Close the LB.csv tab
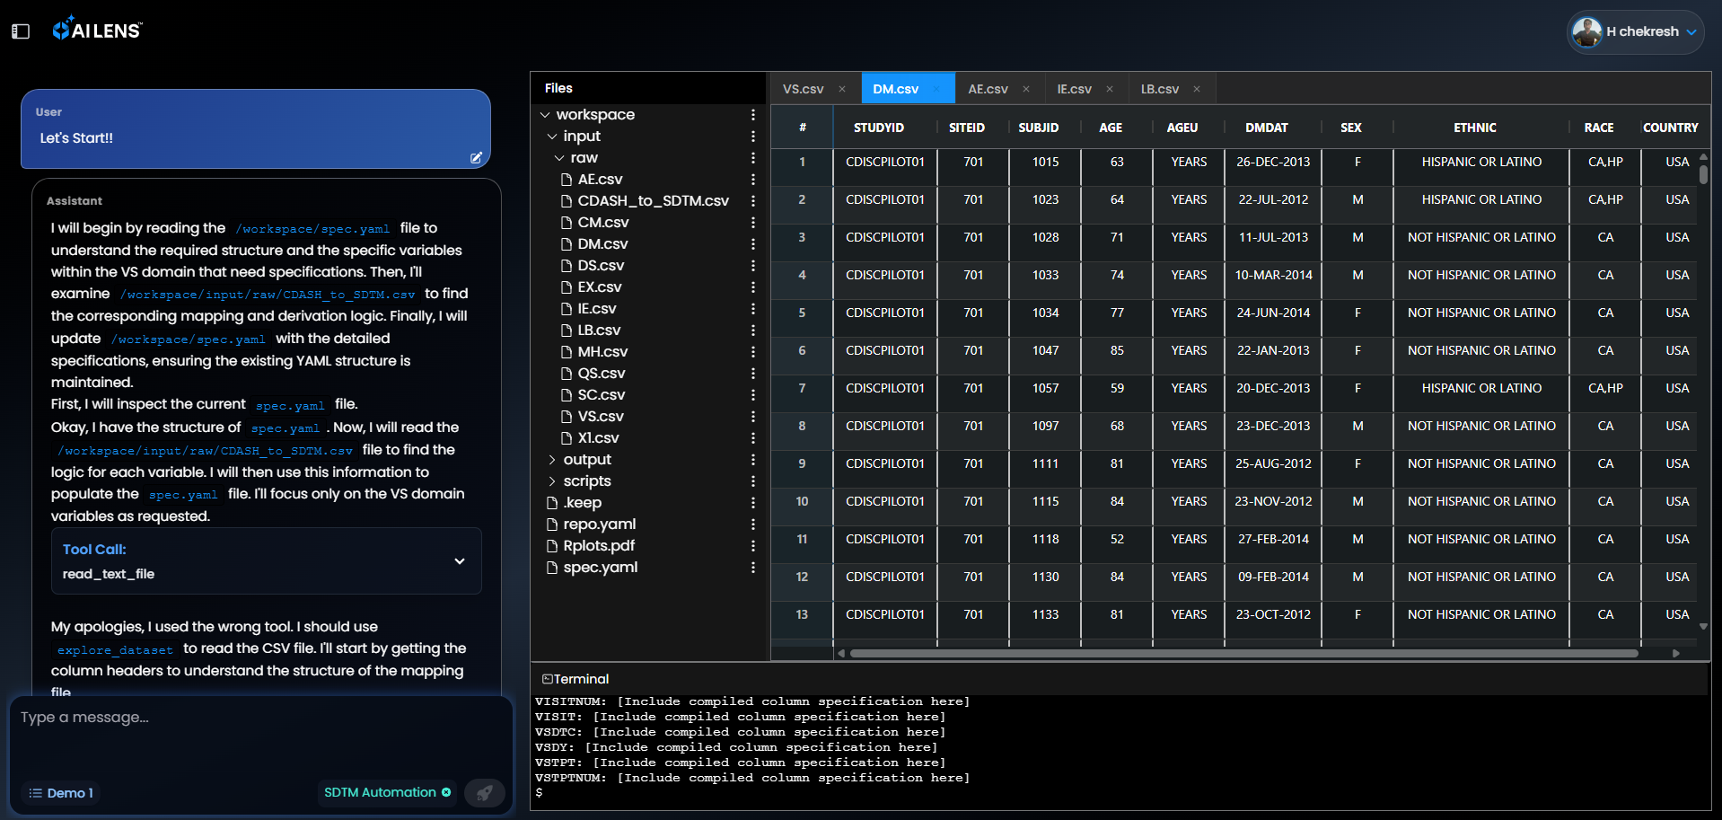The width and height of the screenshot is (1722, 820). coord(1197,89)
